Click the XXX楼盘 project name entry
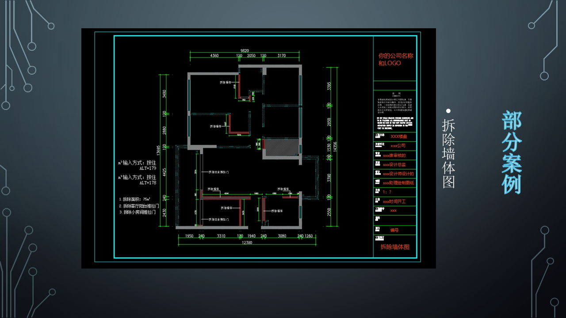The width and height of the screenshot is (566, 318). click(x=398, y=136)
